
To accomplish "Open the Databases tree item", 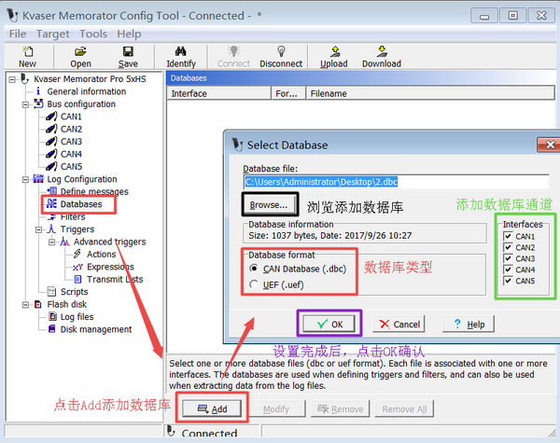I will click(x=81, y=204).
